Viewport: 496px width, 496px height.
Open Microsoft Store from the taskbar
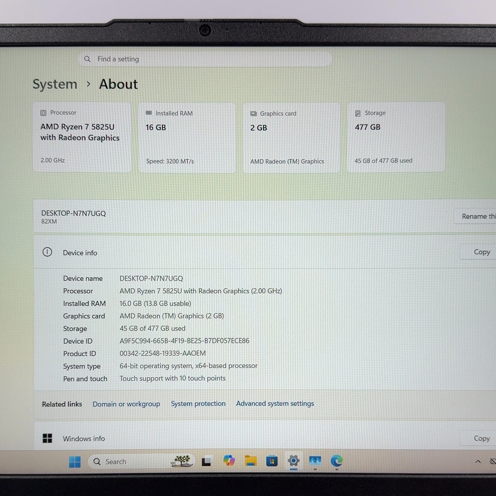(272, 461)
